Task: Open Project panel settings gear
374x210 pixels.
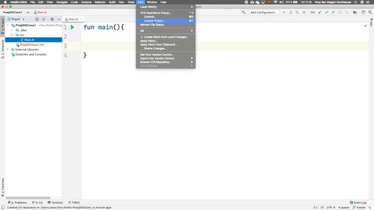Action: tap(52, 19)
